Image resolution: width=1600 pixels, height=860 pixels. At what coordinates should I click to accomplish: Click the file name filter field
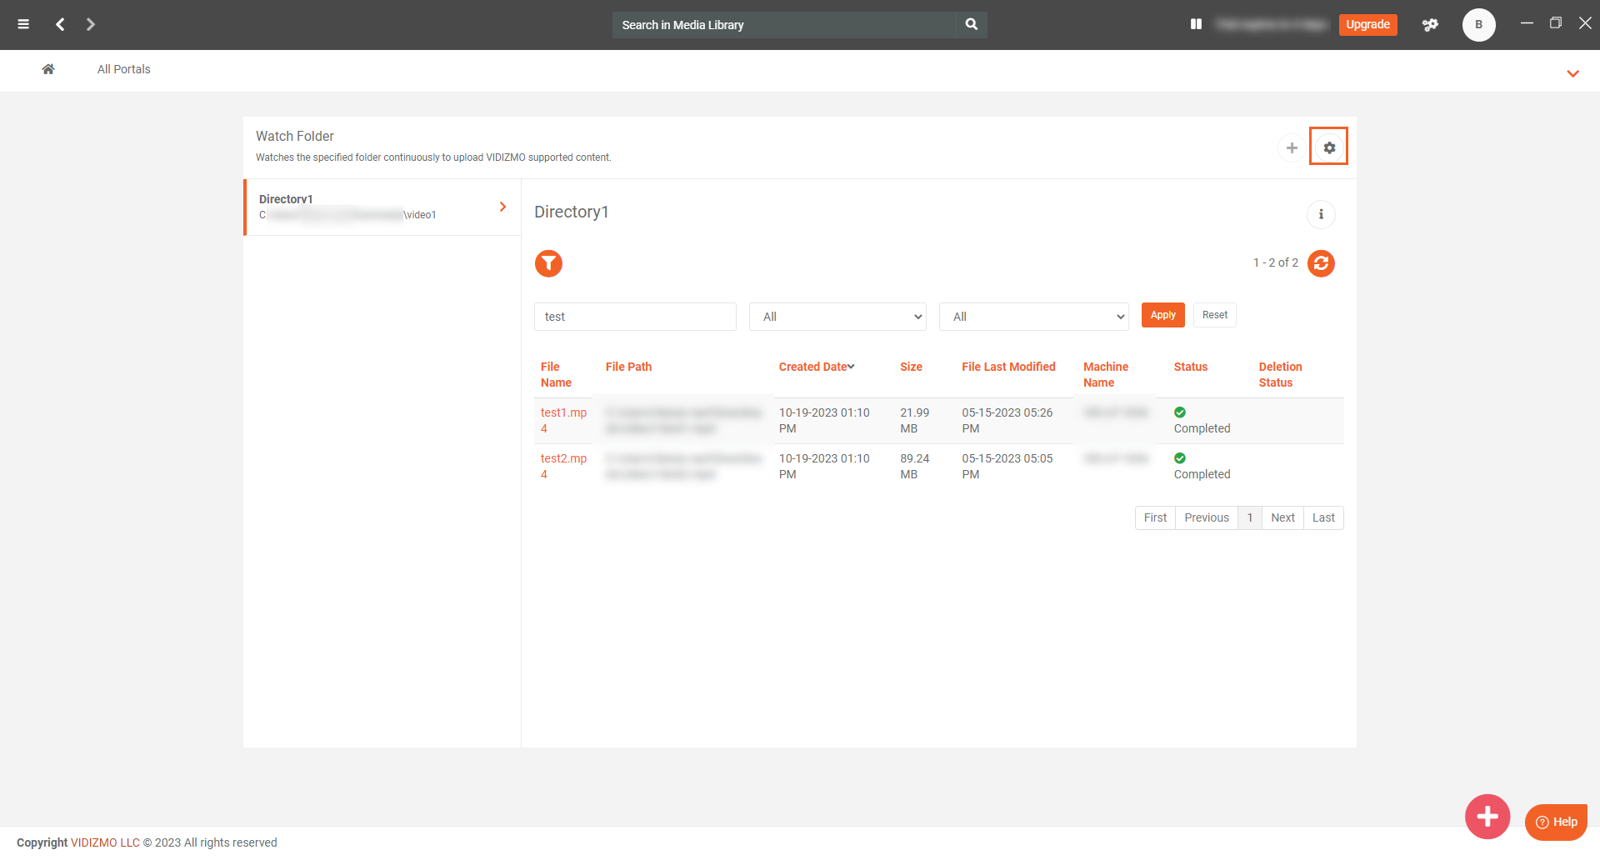(x=635, y=317)
